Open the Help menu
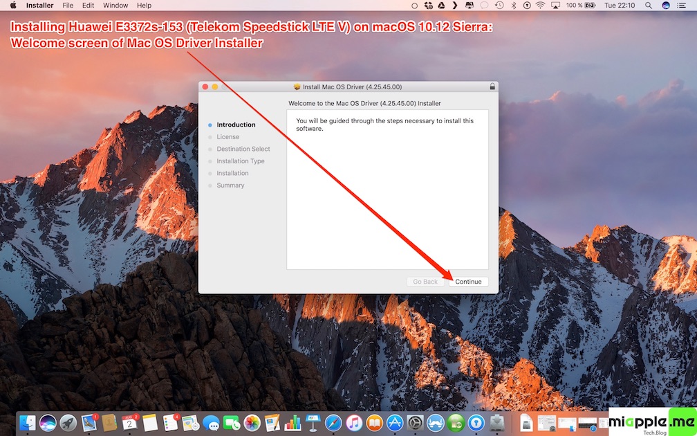The width and height of the screenshot is (697, 436). [144, 6]
